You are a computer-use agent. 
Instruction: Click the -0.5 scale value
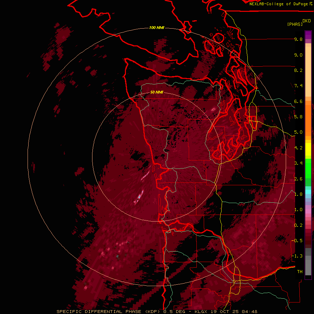click(297, 241)
